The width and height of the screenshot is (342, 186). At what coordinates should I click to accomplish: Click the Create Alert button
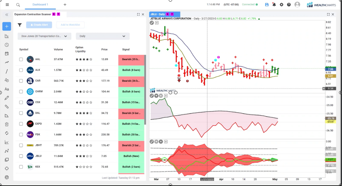(x=39, y=25)
